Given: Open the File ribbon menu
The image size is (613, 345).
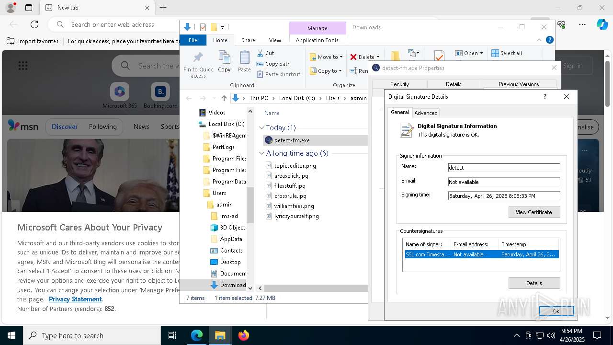Looking at the screenshot, I should (193, 40).
